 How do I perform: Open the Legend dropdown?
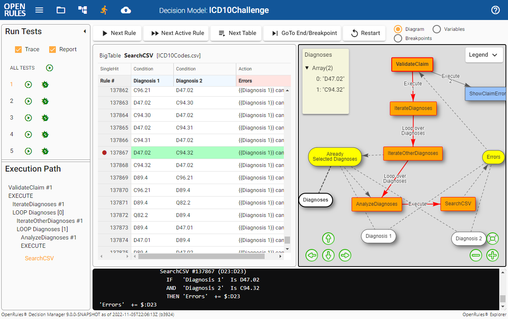pos(484,55)
